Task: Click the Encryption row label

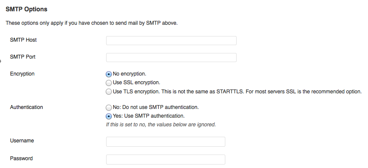Action: tap(22, 74)
